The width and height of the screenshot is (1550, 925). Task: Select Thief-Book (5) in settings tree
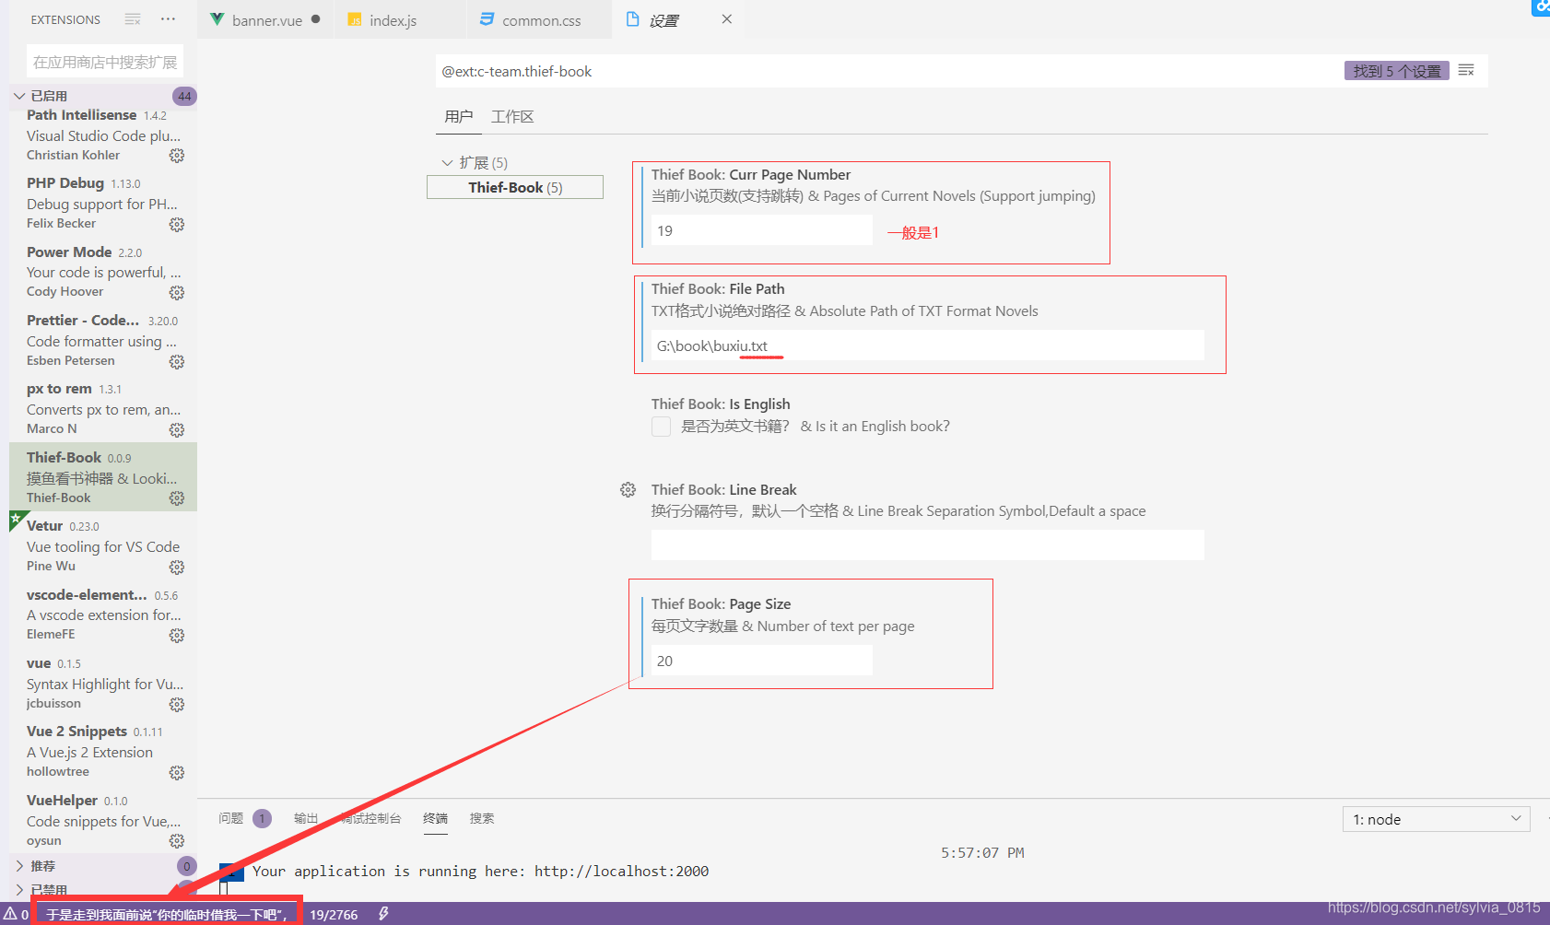tap(515, 187)
